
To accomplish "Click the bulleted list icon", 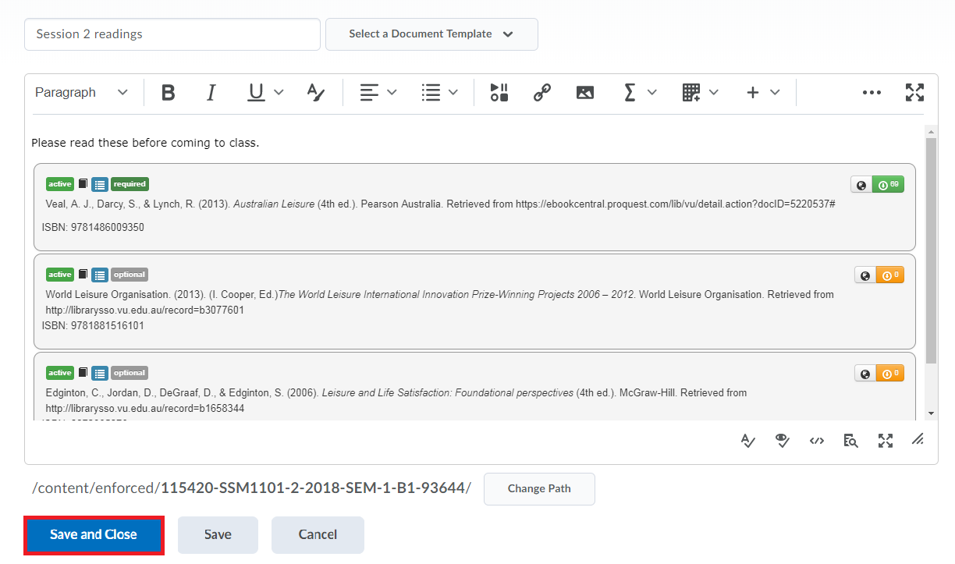I will (x=431, y=93).
